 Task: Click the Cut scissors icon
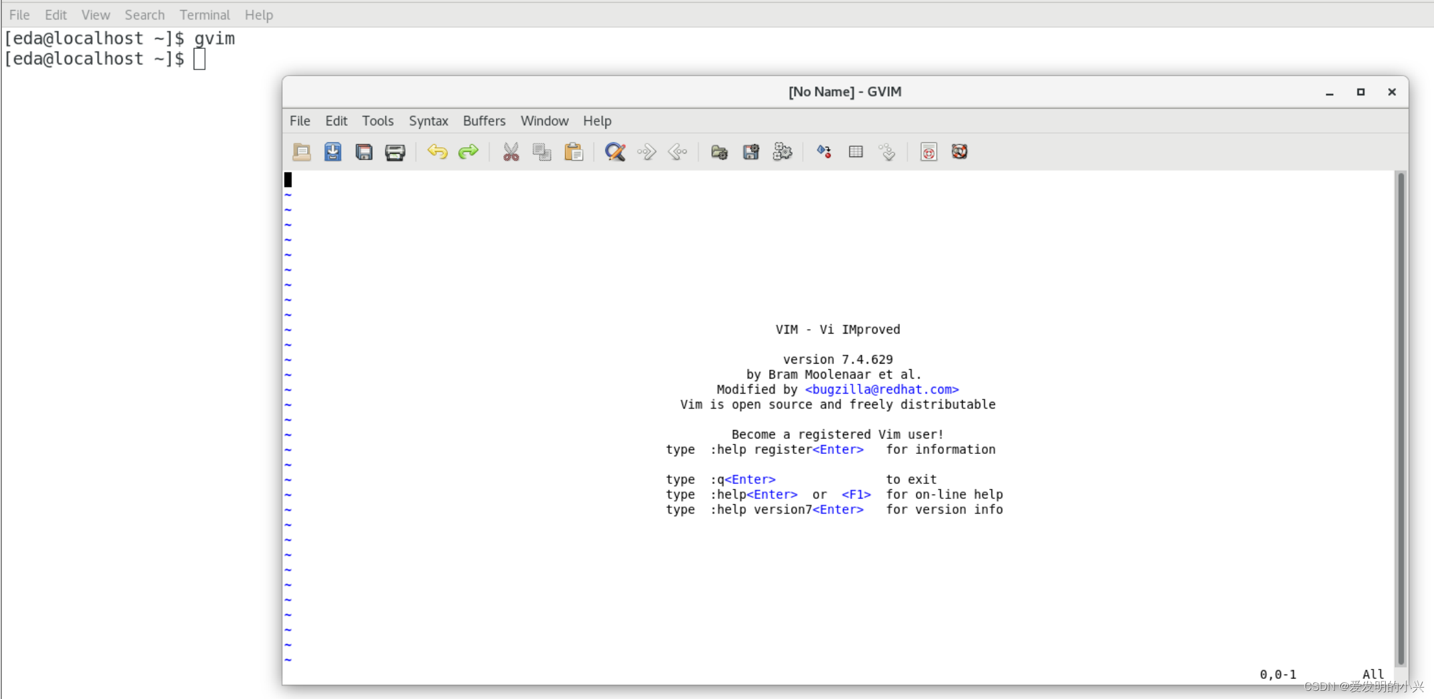coord(511,152)
